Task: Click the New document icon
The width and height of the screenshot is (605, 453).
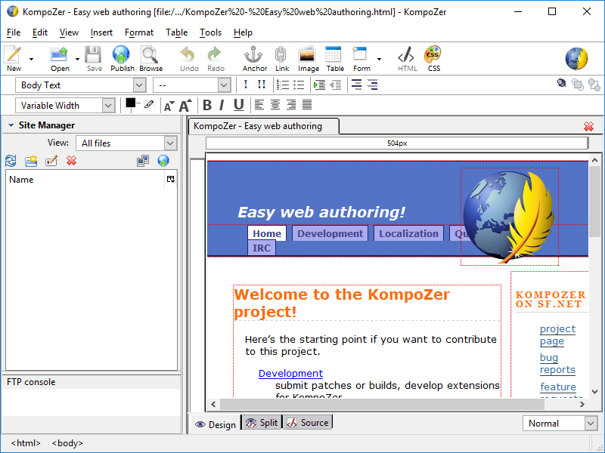Action: pos(13,54)
